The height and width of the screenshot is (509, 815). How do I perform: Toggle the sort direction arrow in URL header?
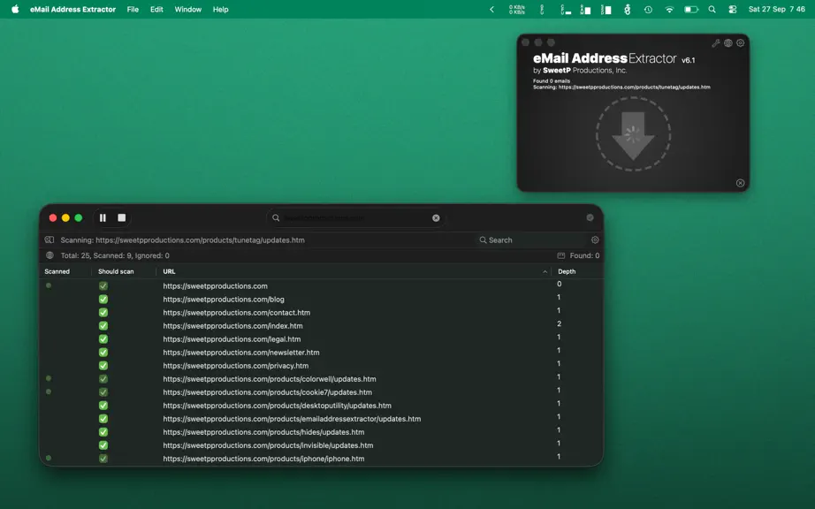click(545, 271)
